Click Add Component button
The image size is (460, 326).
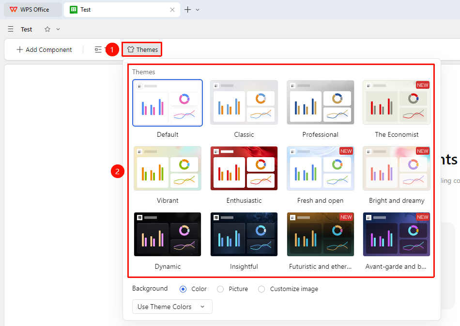pyautogui.click(x=44, y=49)
